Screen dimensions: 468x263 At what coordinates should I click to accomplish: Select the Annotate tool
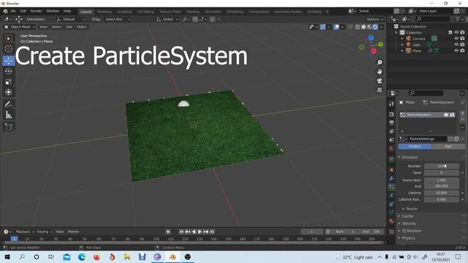point(8,104)
